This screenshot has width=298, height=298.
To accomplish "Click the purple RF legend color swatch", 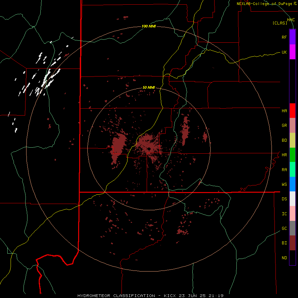I will click(x=292, y=37).
